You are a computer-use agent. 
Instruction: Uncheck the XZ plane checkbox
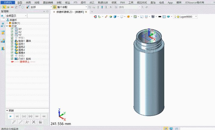click(x=12, y=32)
